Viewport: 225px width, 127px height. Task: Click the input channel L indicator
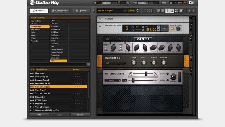point(98,3)
